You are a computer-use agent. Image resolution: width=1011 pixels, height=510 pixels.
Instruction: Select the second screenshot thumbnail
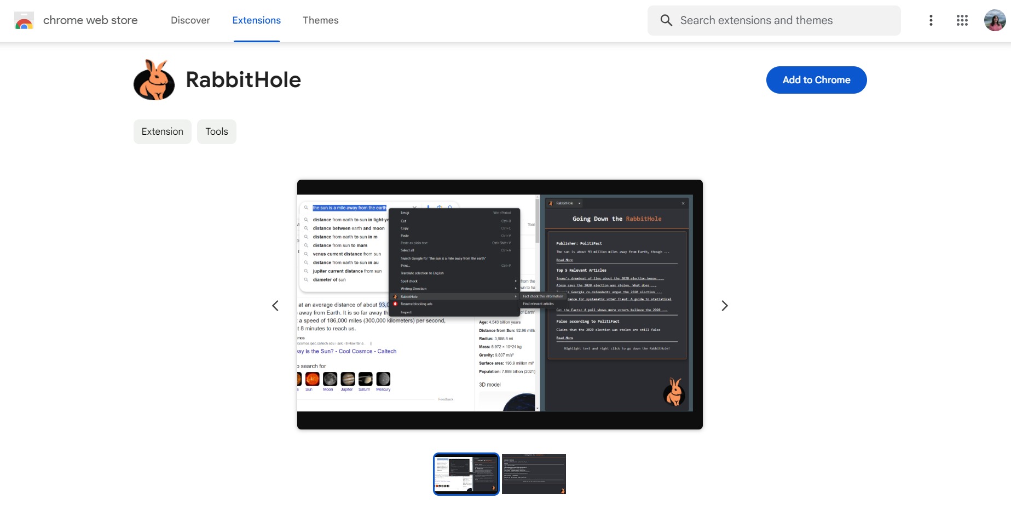(534, 473)
